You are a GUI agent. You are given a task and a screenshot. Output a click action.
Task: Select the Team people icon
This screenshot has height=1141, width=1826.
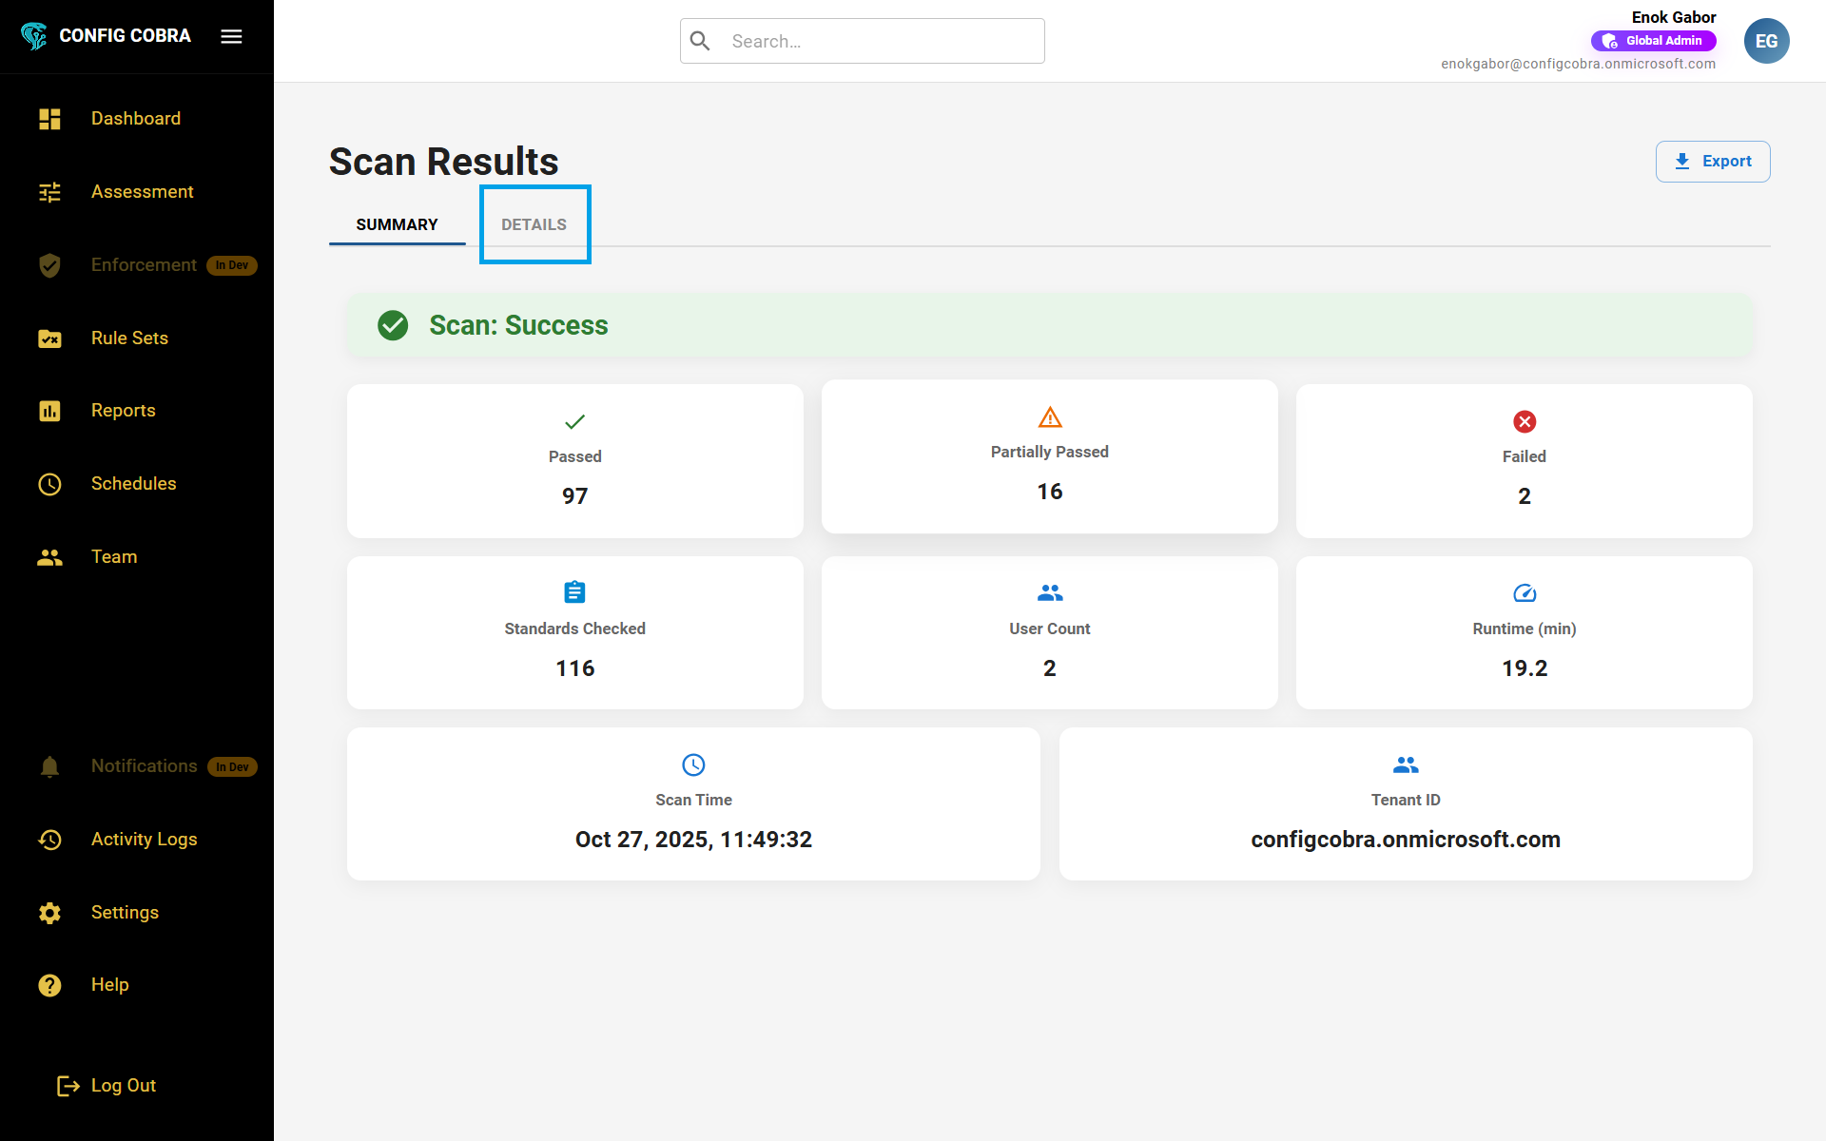pos(49,557)
